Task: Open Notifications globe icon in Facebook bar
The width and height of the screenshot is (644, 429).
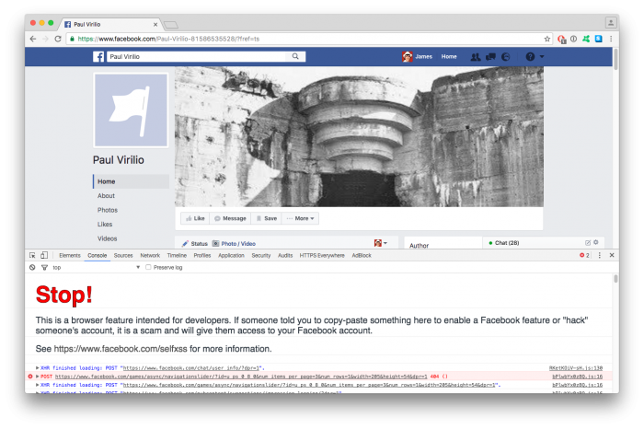Action: pos(506,57)
